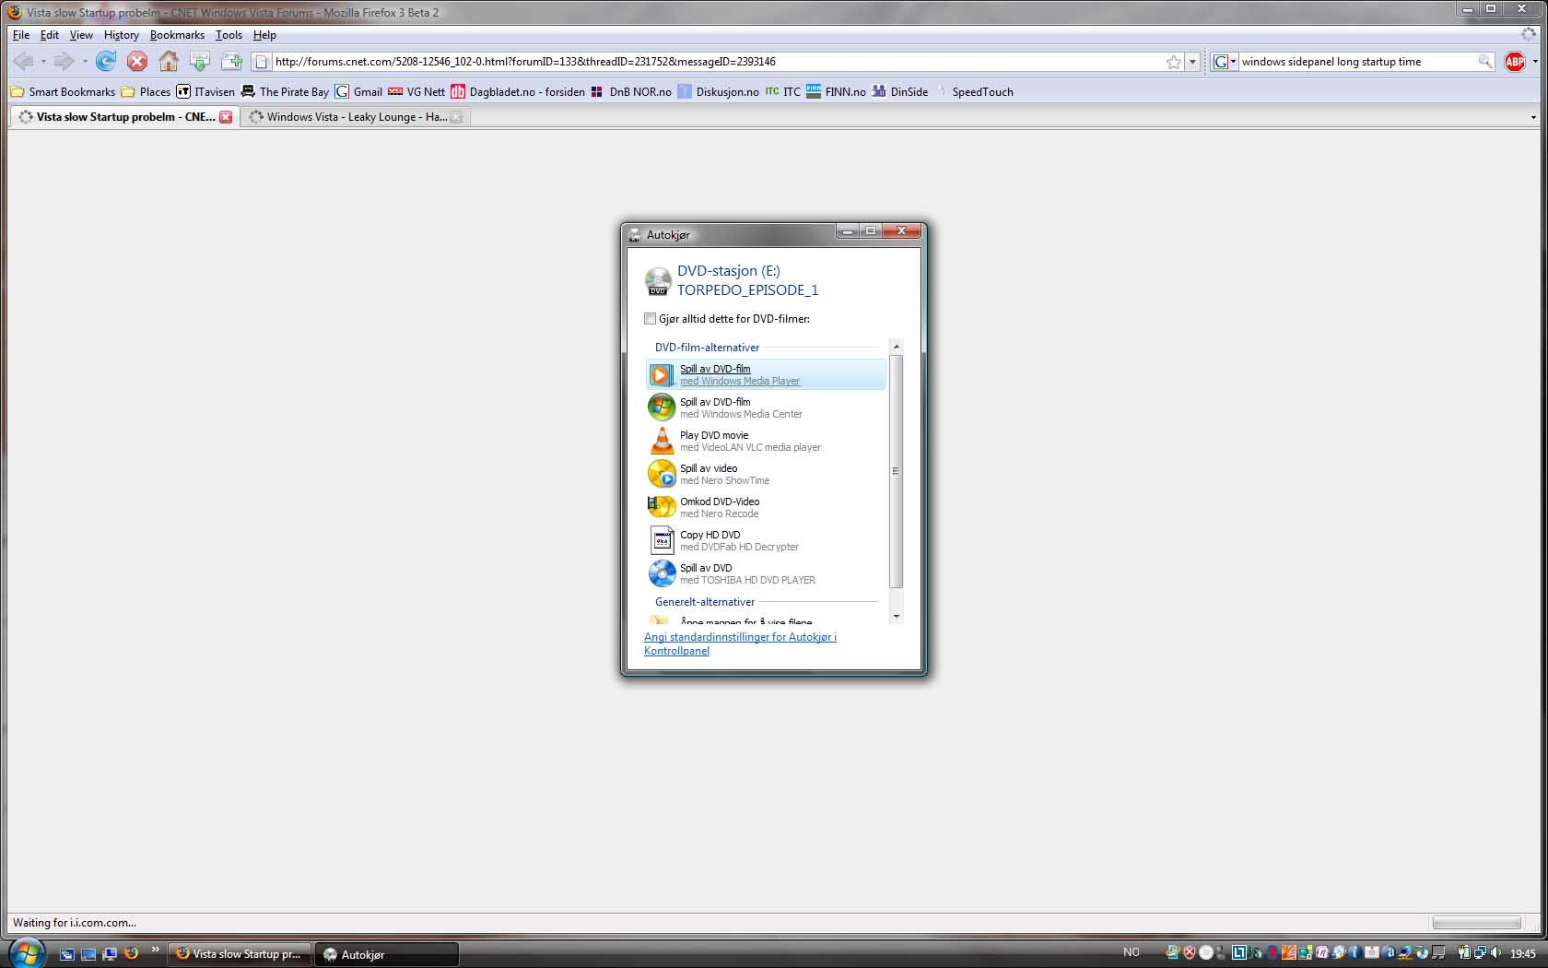Open the power battery tray icon

[x=1464, y=953]
